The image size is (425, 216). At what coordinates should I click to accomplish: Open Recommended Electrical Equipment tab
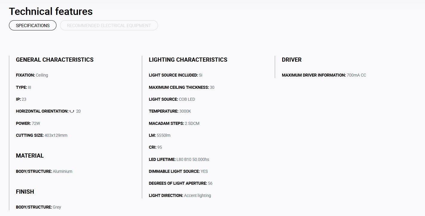(x=109, y=25)
